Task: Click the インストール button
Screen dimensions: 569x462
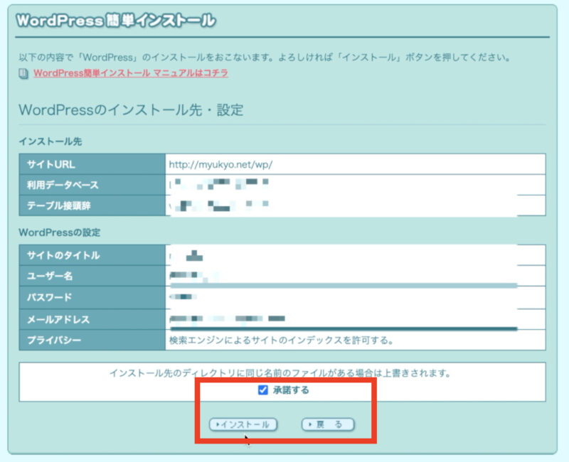Action: coord(243,424)
